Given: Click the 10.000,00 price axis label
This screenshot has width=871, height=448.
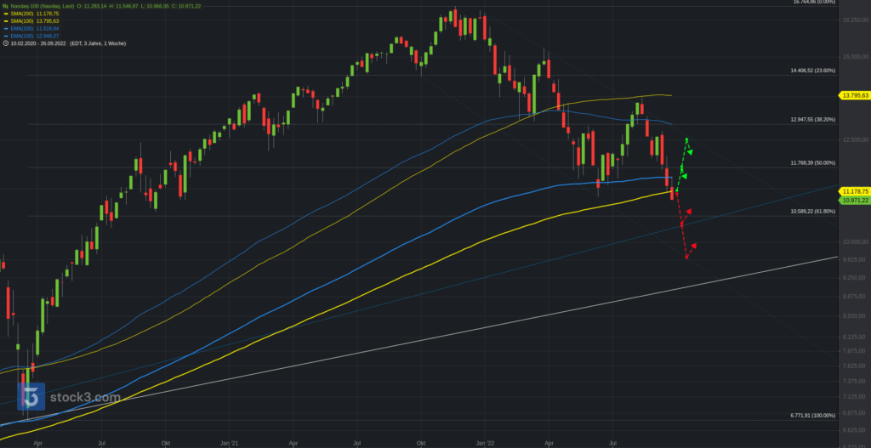Looking at the screenshot, I should (x=856, y=242).
